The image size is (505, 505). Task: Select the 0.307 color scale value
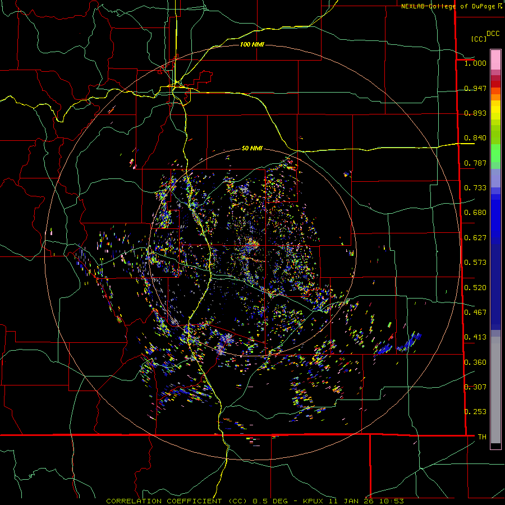tap(475, 387)
